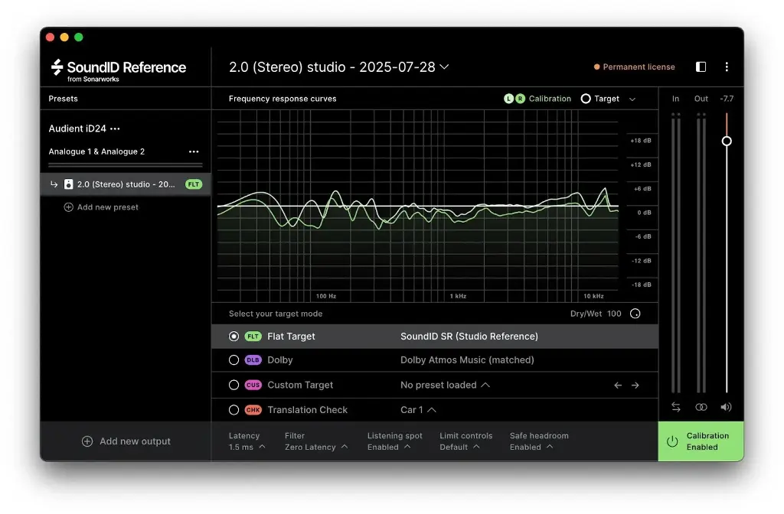Open Analogue 1 & Analogue 2 options dots
784x514 pixels.
194,152
